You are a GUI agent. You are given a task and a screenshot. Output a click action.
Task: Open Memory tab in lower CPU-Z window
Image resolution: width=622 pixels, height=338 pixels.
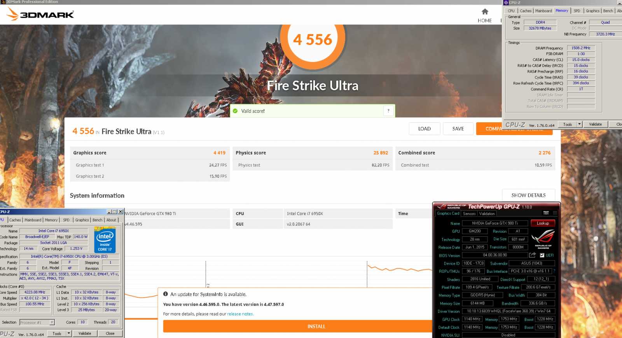[x=51, y=220]
